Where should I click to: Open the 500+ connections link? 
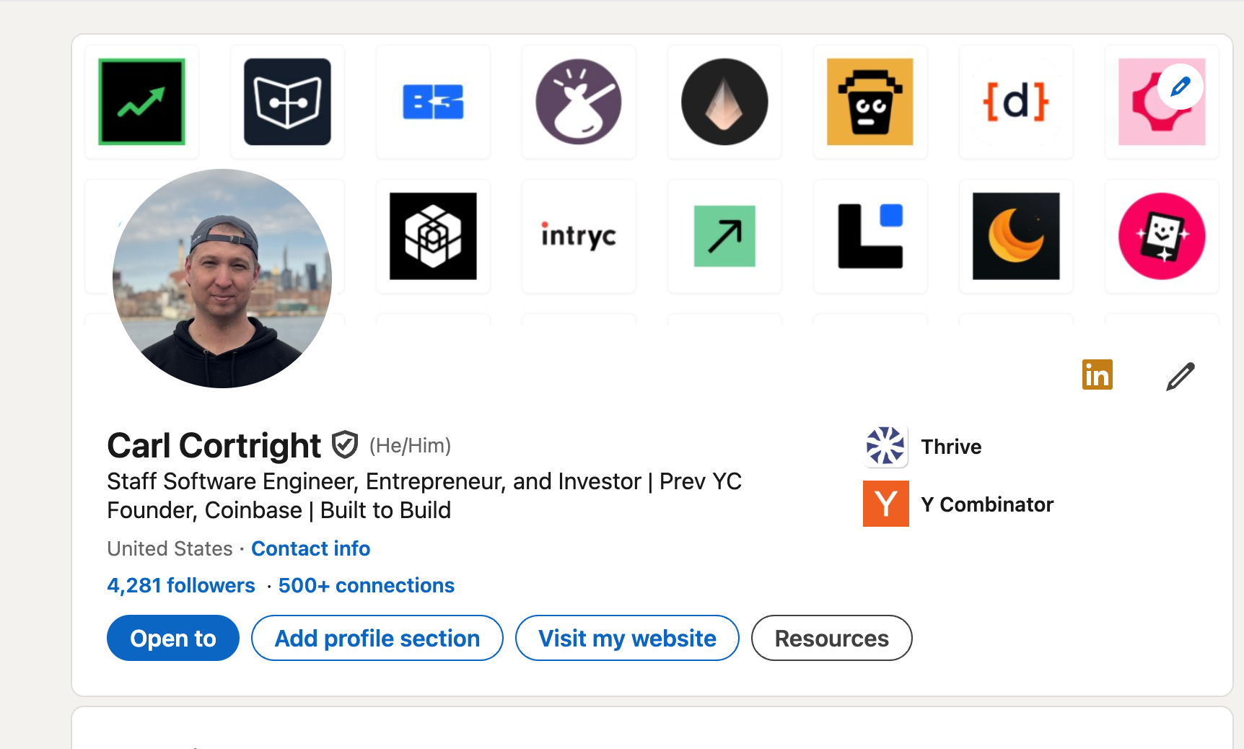click(366, 585)
